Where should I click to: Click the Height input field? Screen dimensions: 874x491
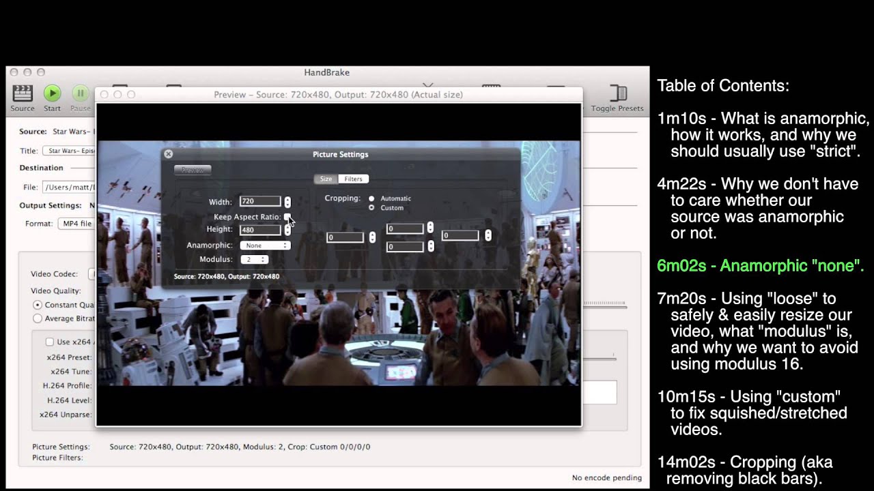(260, 230)
